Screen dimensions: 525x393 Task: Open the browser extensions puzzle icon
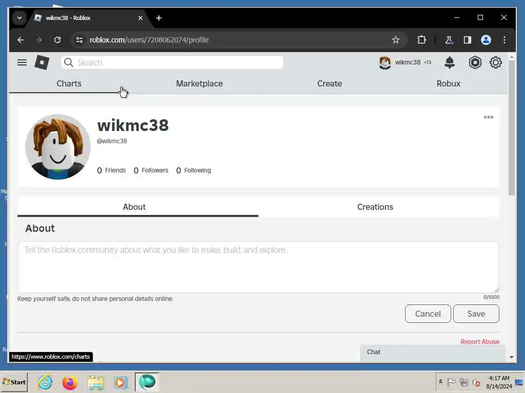pos(421,40)
